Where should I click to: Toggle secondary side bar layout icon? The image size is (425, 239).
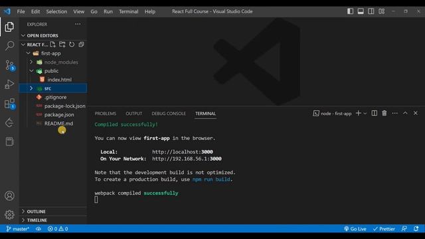tap(371, 11)
